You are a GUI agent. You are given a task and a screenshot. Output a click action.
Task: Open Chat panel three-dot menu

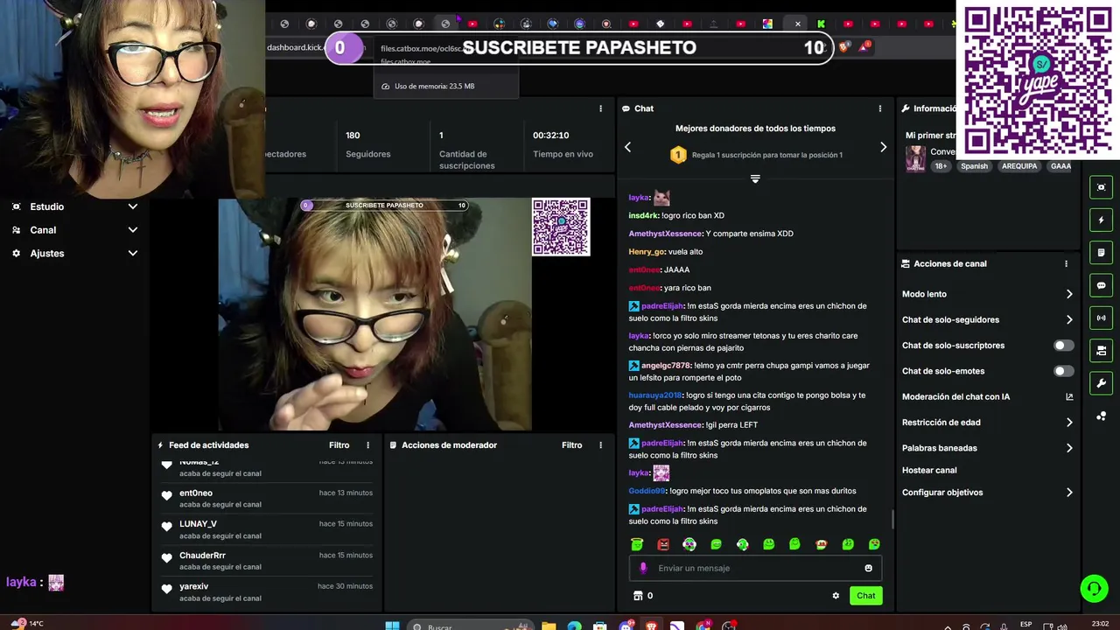880,108
